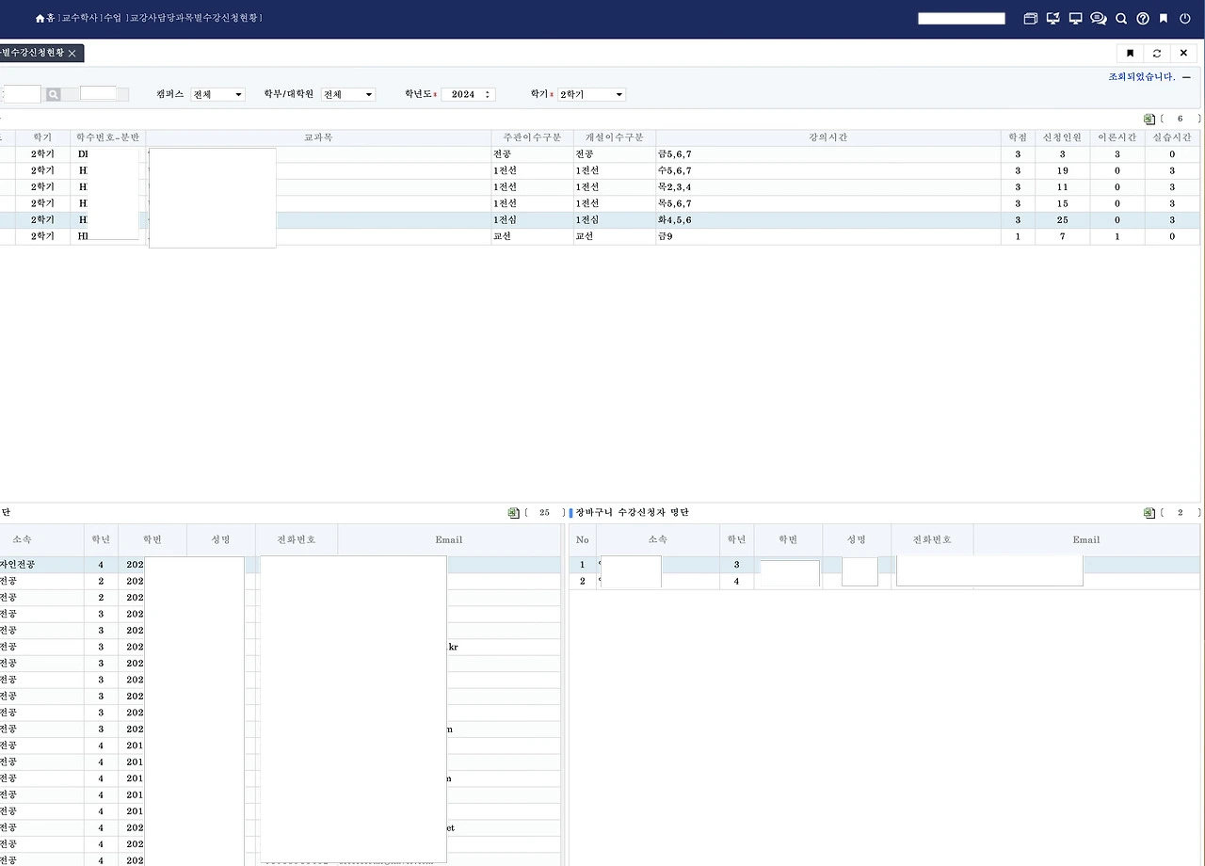Image resolution: width=1205 pixels, height=866 pixels.
Task: Open the 캠퍼스 dropdown
Action: tap(217, 95)
